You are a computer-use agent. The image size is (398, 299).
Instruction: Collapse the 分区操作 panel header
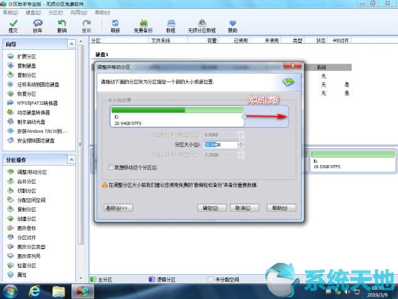click(x=72, y=159)
